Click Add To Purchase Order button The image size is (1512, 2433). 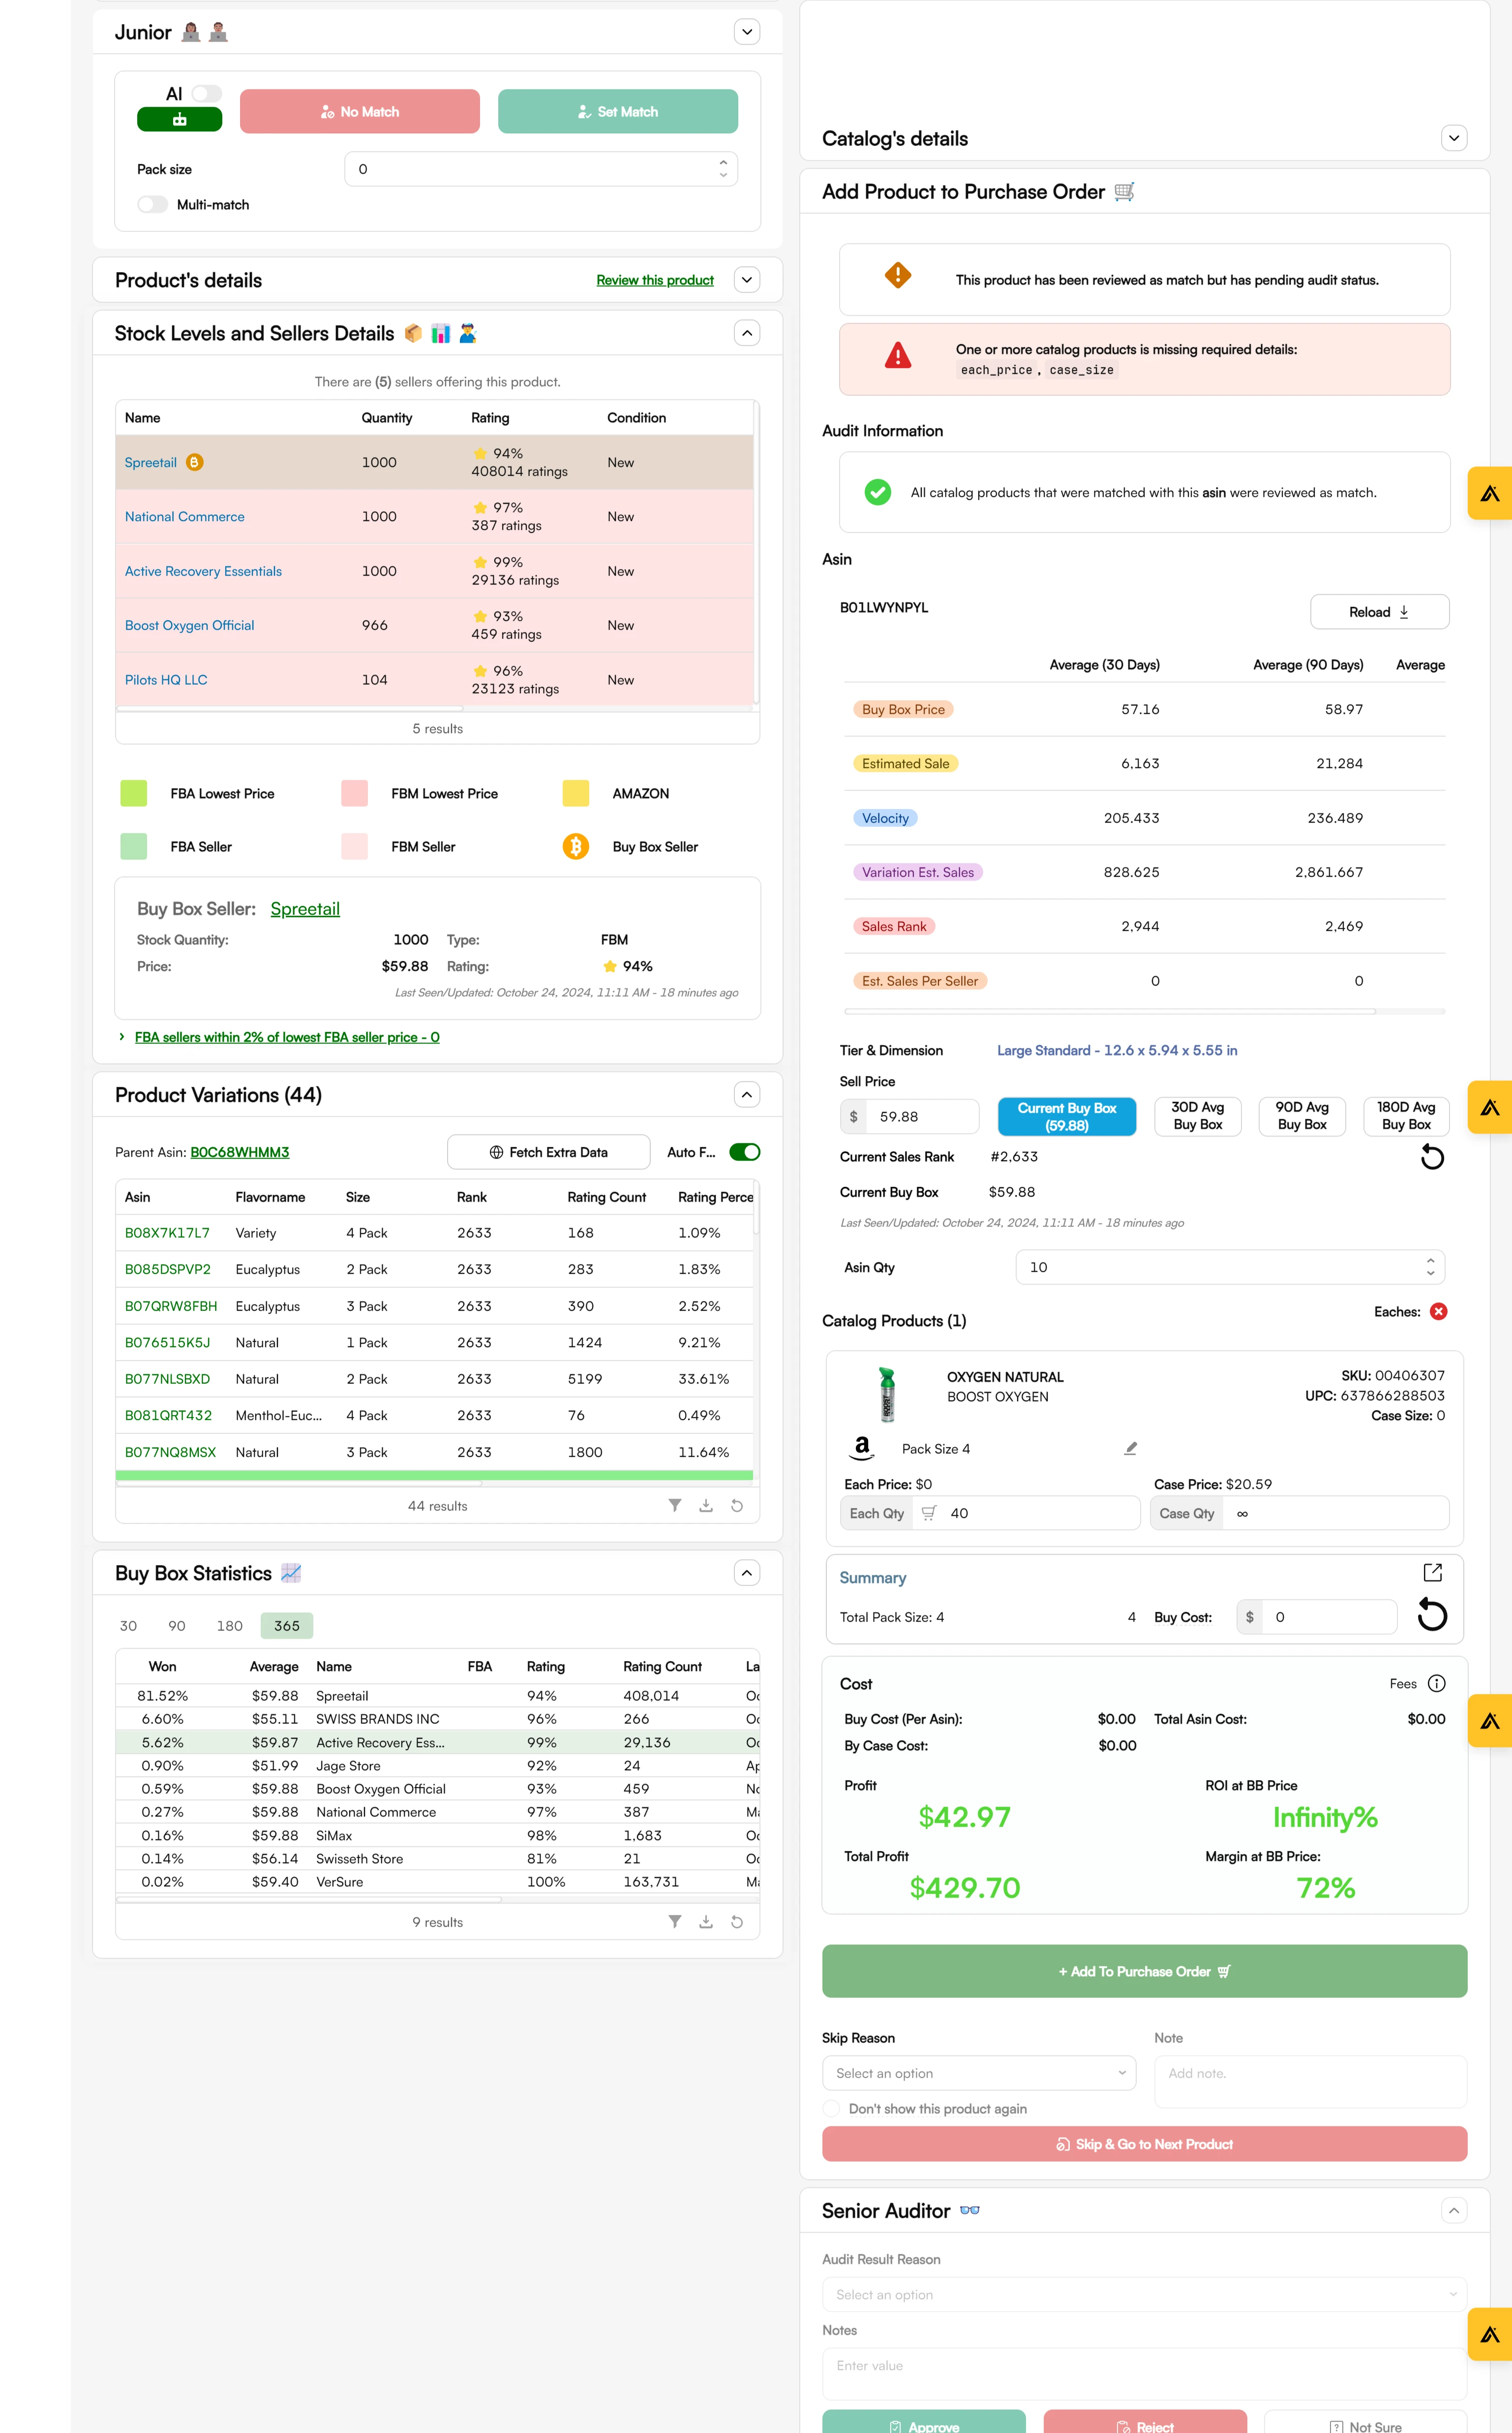(x=1144, y=1971)
